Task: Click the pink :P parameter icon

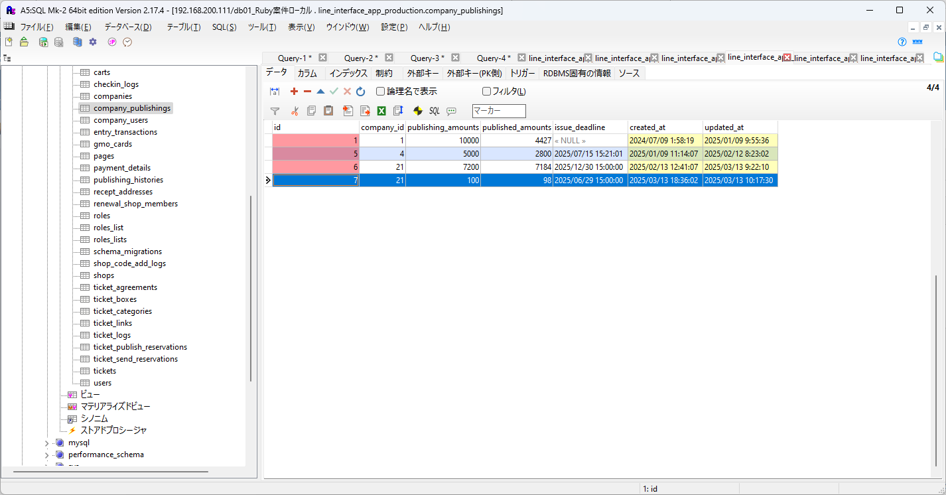Action: click(112, 42)
